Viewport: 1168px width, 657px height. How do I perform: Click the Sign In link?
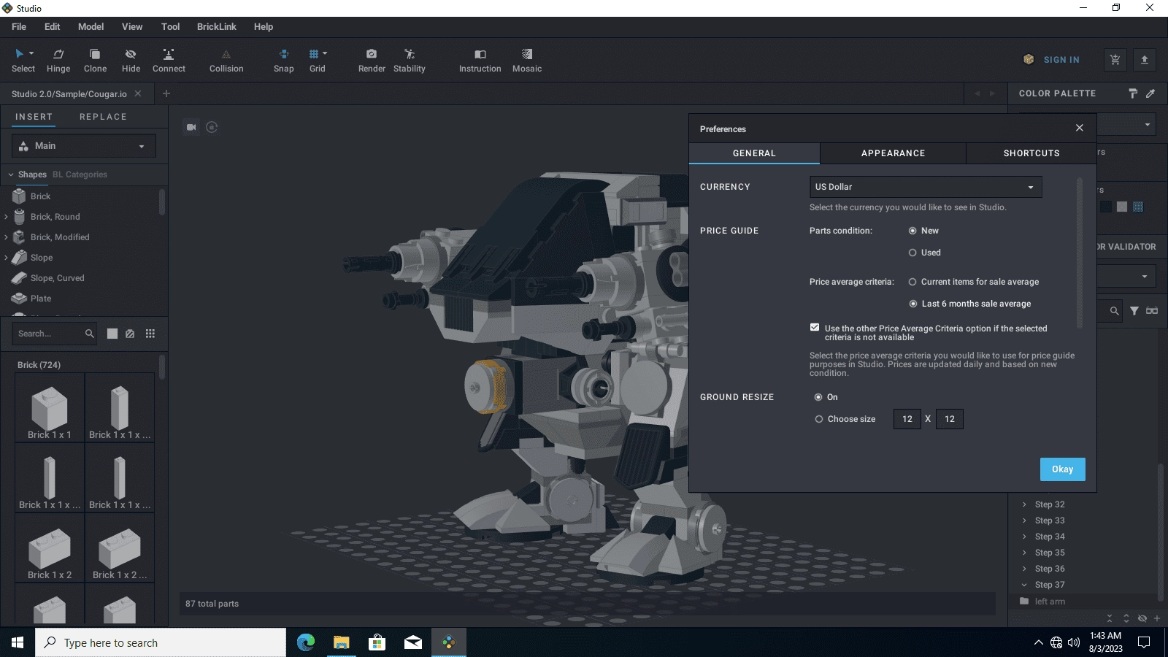(1061, 60)
